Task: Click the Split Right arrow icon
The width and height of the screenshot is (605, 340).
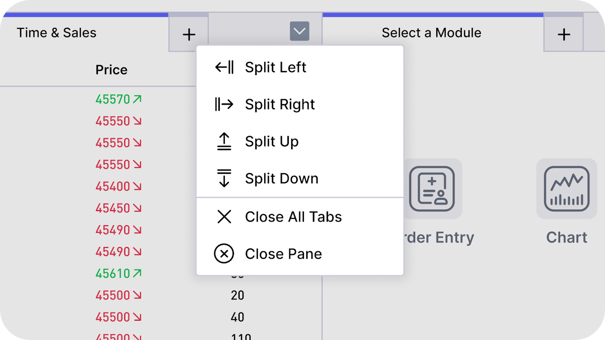Action: click(x=224, y=104)
